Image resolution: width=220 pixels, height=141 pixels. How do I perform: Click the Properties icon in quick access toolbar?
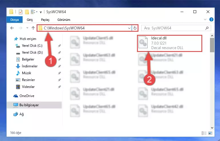pyautogui.click(x=21, y=12)
